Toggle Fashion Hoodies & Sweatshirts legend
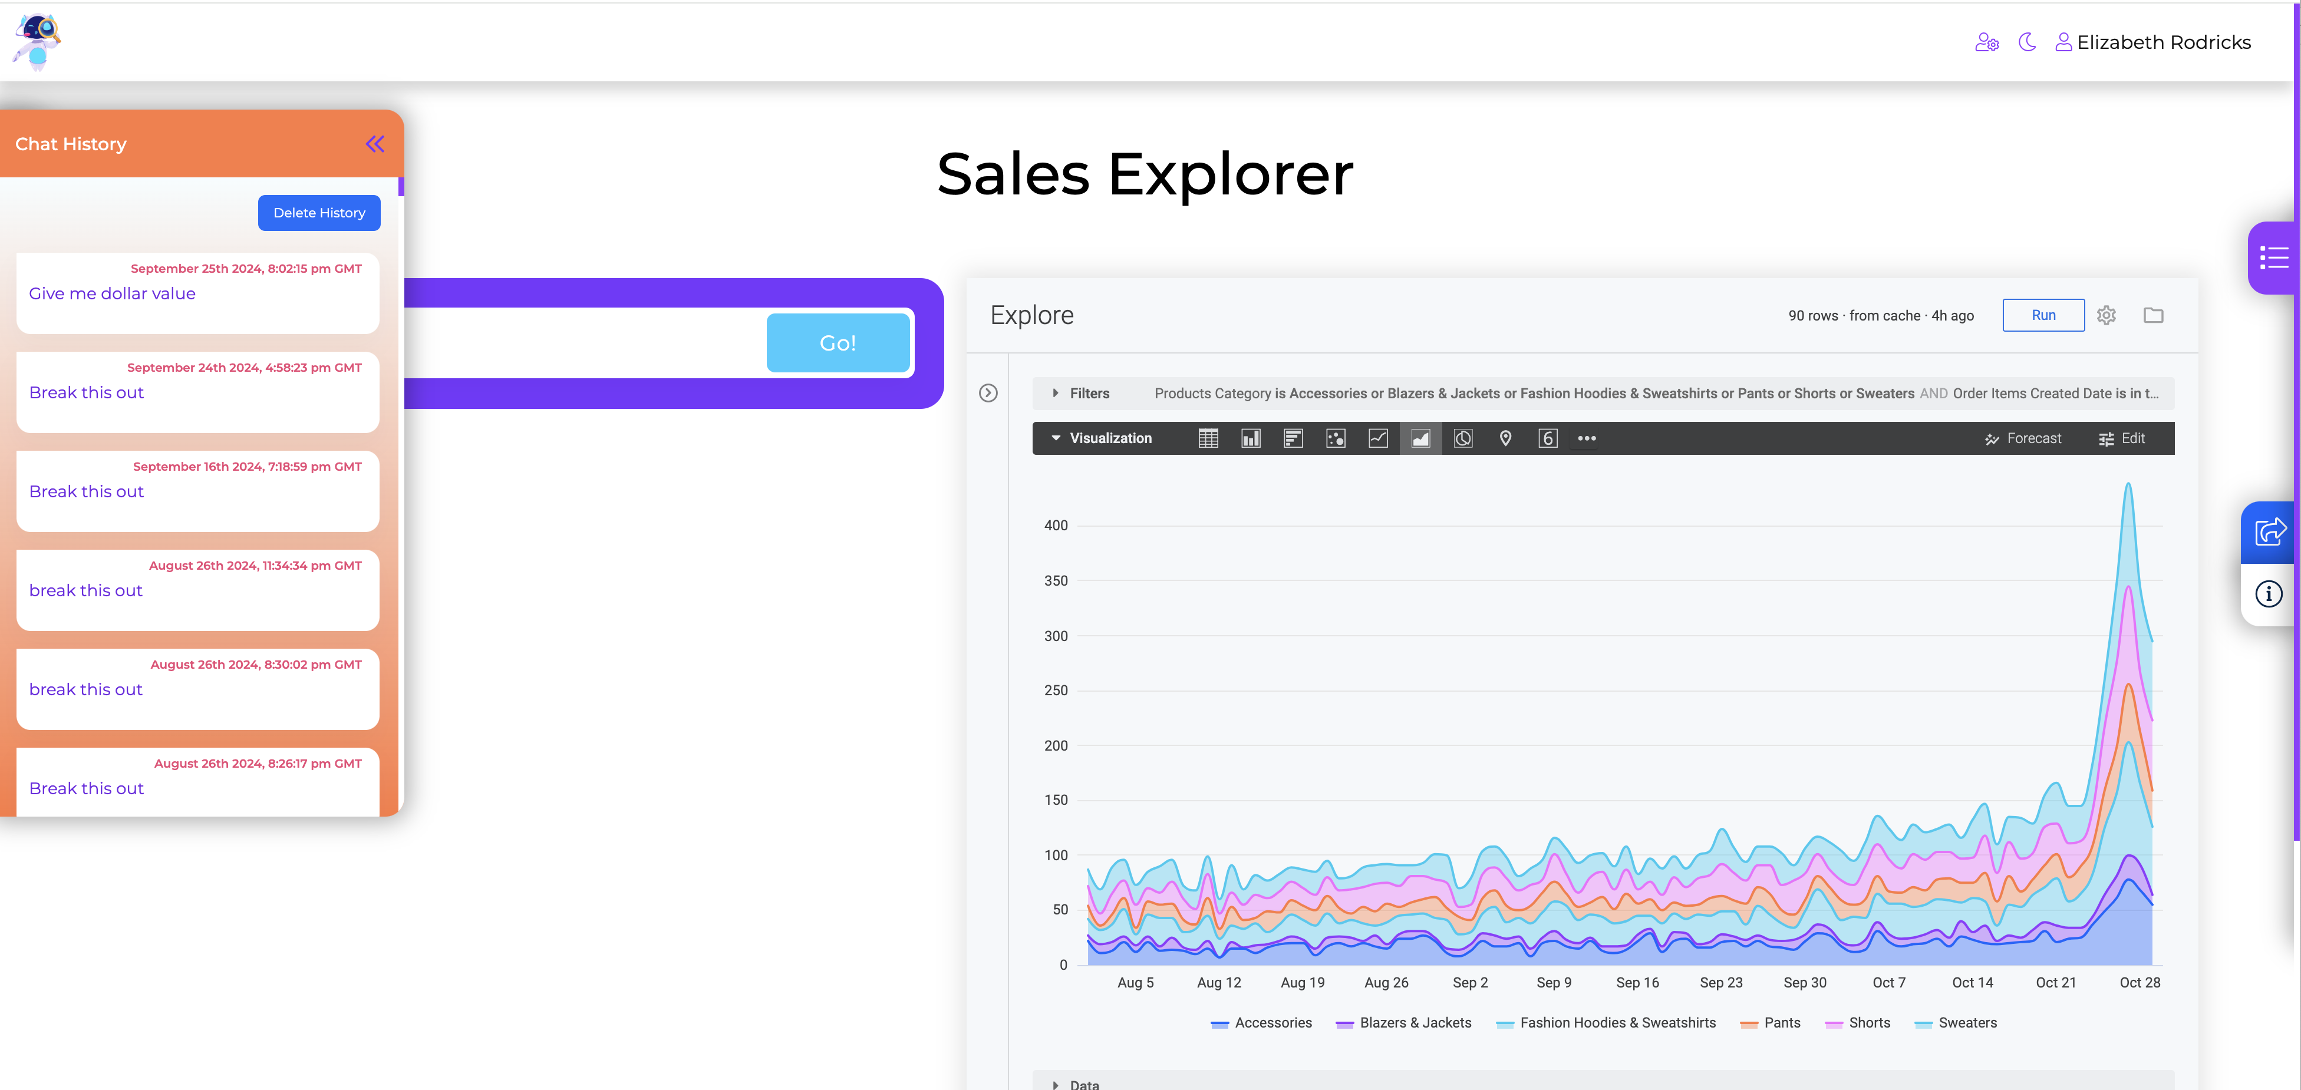2301x1090 pixels. coord(1606,1023)
